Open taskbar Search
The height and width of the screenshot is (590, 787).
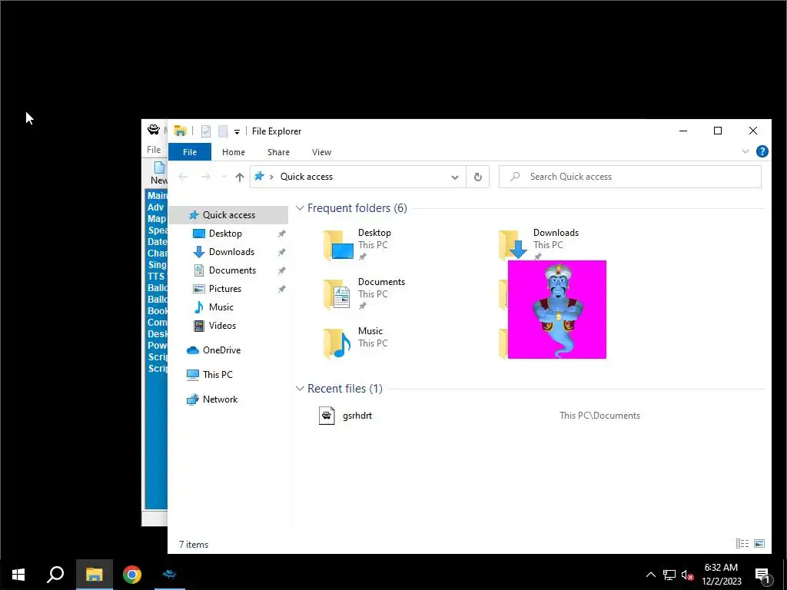[55, 575]
